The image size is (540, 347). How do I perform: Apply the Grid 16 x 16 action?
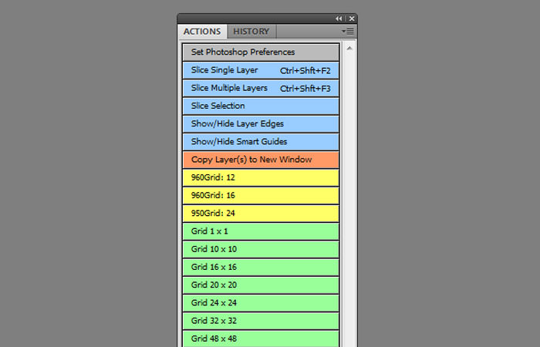261,267
